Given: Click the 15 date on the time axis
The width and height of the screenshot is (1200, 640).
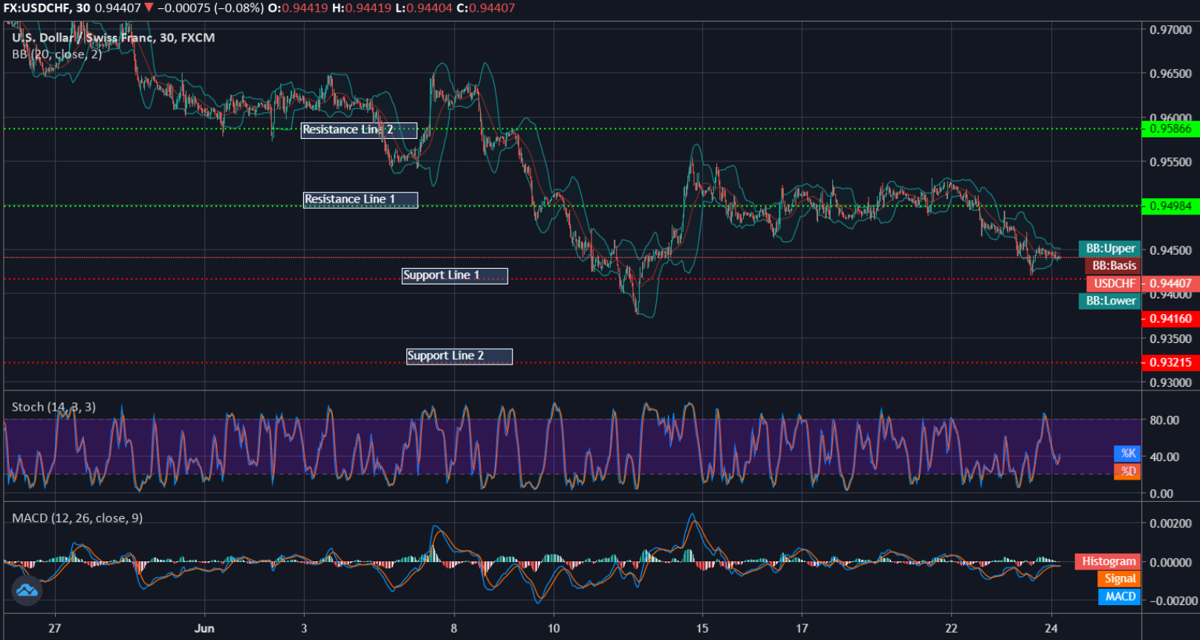Looking at the screenshot, I should coord(702,629).
